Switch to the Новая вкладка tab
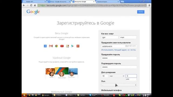The width and height of the screenshot is (173, 97). (108, 2)
